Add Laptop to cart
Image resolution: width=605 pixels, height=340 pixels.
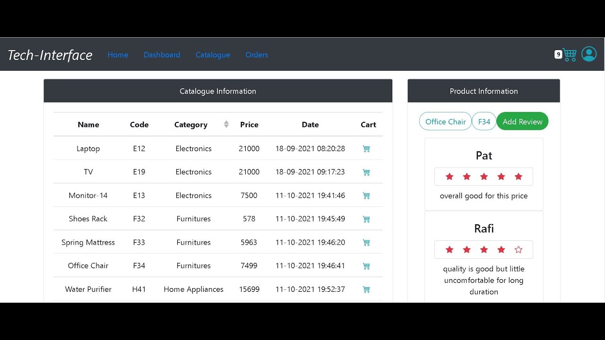tap(366, 149)
